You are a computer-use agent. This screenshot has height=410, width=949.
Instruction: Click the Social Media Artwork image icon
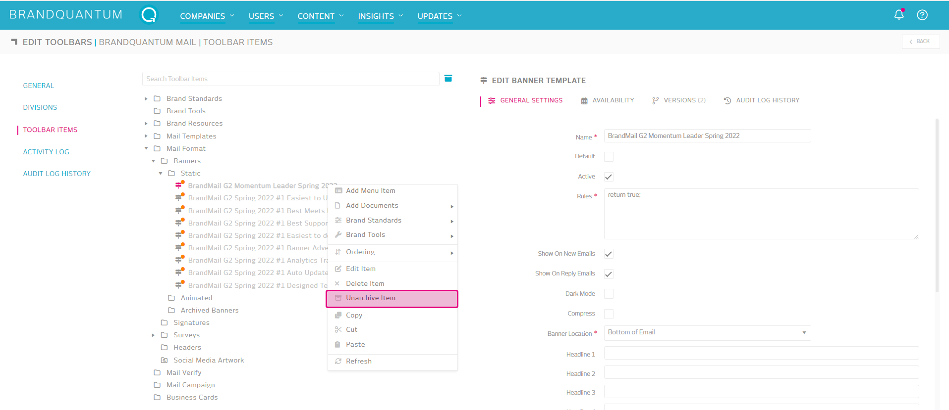(164, 360)
